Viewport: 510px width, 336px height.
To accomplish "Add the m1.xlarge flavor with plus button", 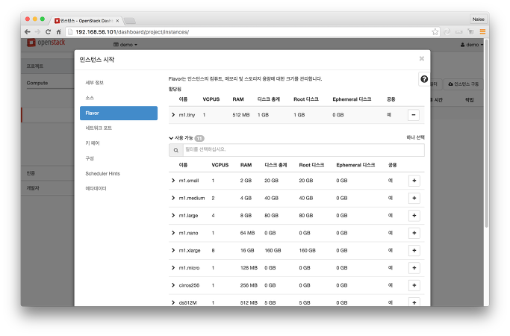I will (414, 250).
